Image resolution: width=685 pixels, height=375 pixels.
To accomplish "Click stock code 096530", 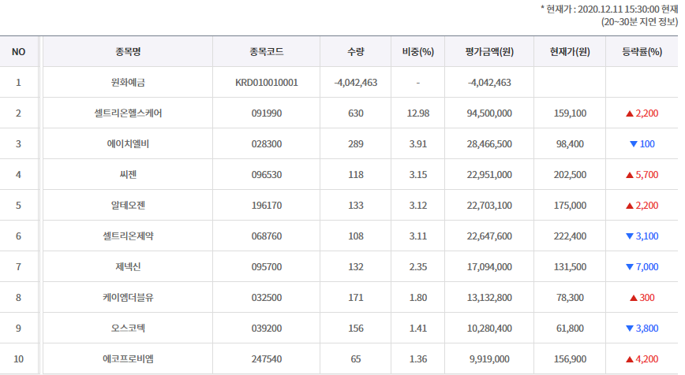I will click(x=267, y=175).
